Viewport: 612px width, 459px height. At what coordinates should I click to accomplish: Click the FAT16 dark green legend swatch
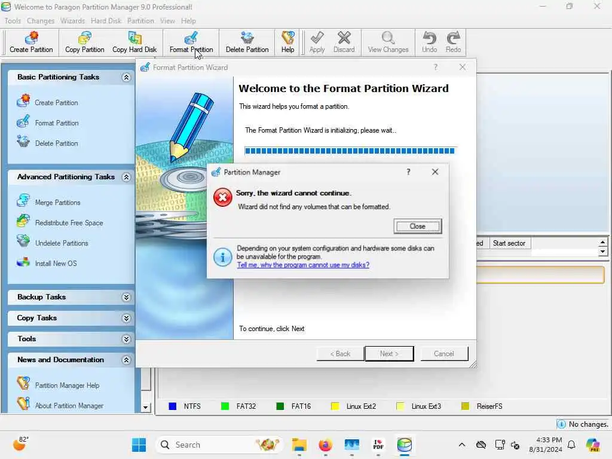pos(280,406)
